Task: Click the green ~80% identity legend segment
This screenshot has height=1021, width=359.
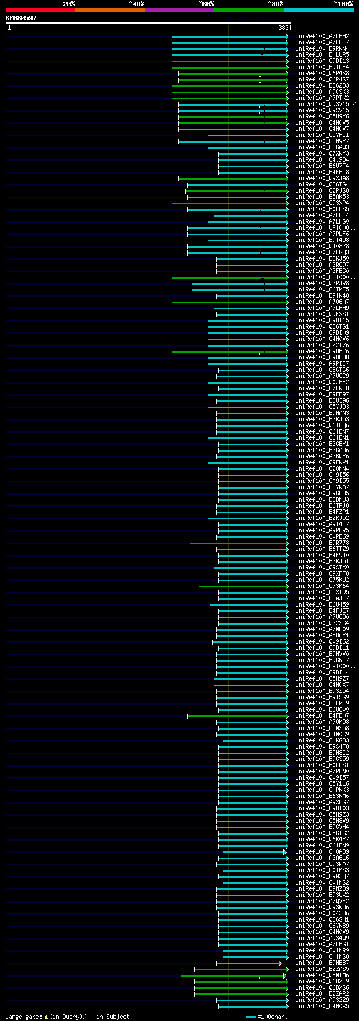Action: (249, 10)
